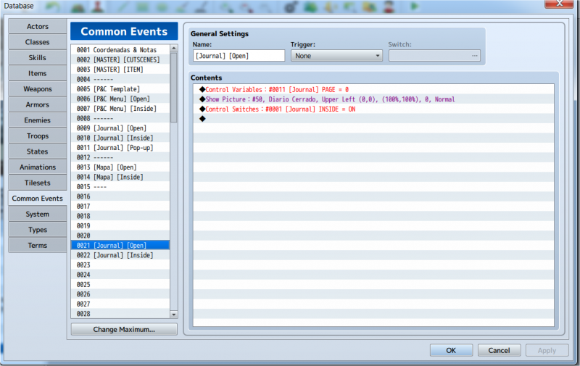
Task: Select the Common Events tab
Action: pyautogui.click(x=38, y=198)
